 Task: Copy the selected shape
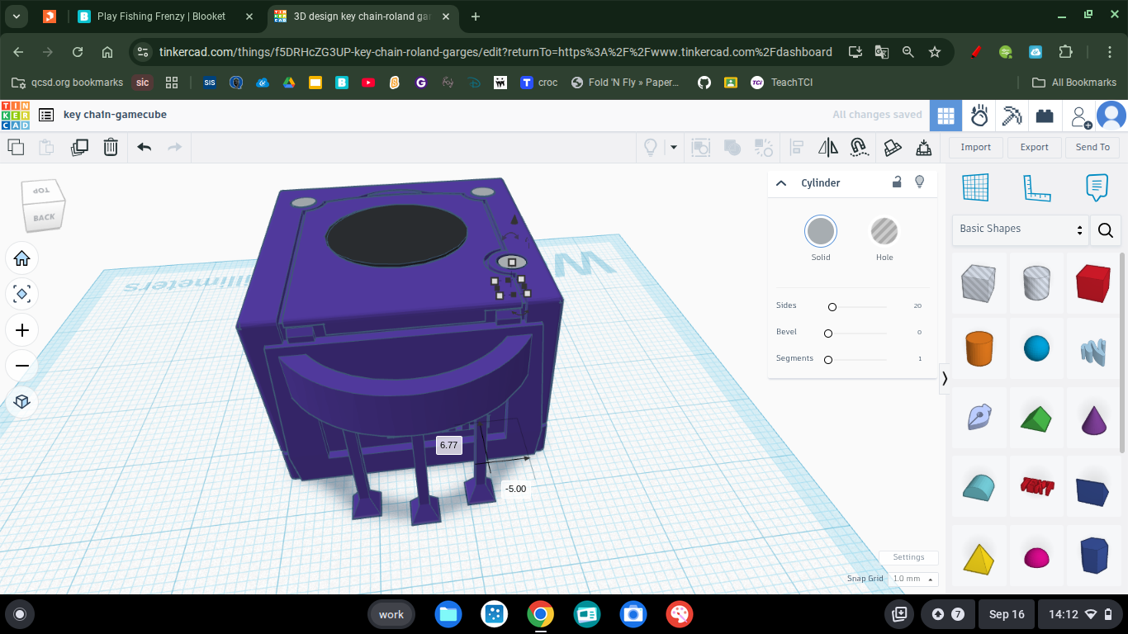click(x=16, y=148)
